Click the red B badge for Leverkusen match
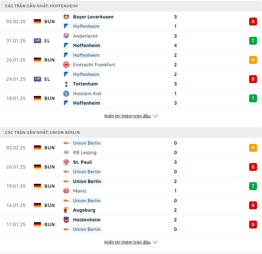Image resolution: width=262 pixels, height=254 pixels. pyautogui.click(x=253, y=22)
